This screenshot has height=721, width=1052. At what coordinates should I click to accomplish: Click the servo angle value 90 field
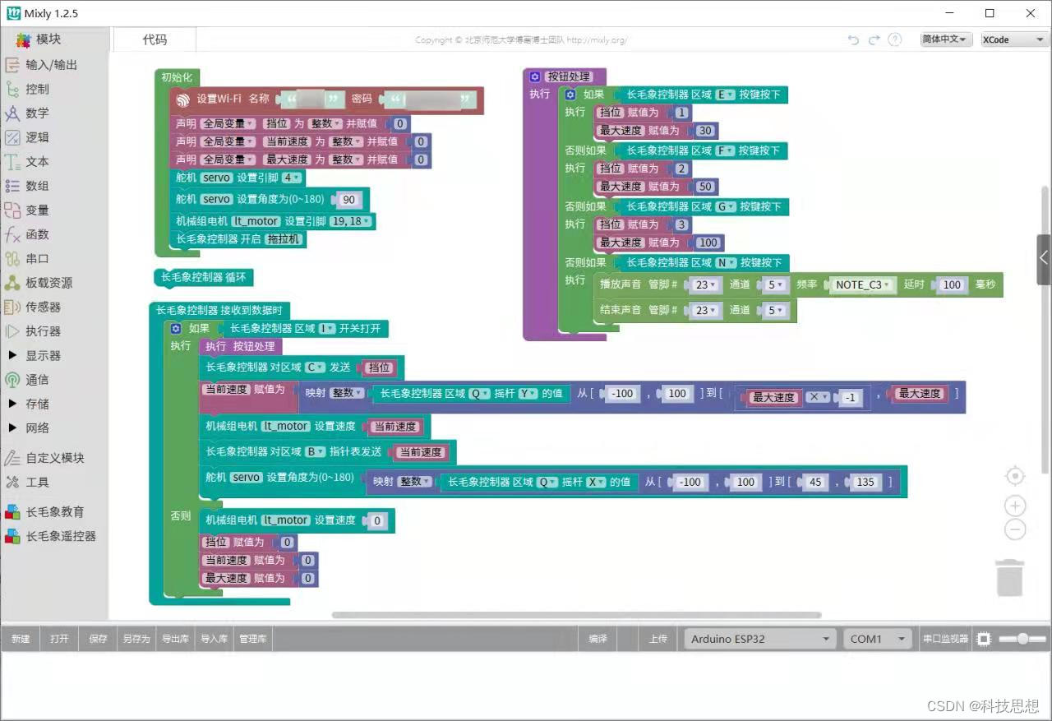tap(348, 200)
